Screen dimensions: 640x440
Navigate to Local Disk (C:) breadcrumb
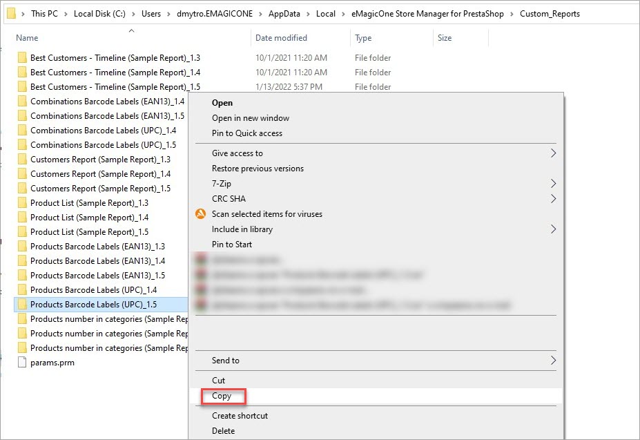pyautogui.click(x=99, y=14)
